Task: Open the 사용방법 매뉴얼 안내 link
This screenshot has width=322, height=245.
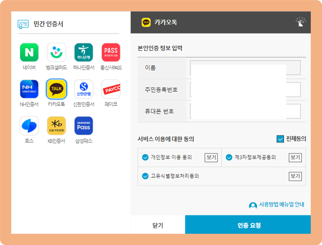Action: [282, 204]
